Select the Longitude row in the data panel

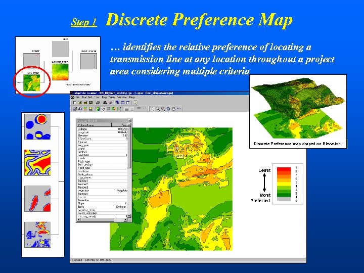(x=102, y=132)
